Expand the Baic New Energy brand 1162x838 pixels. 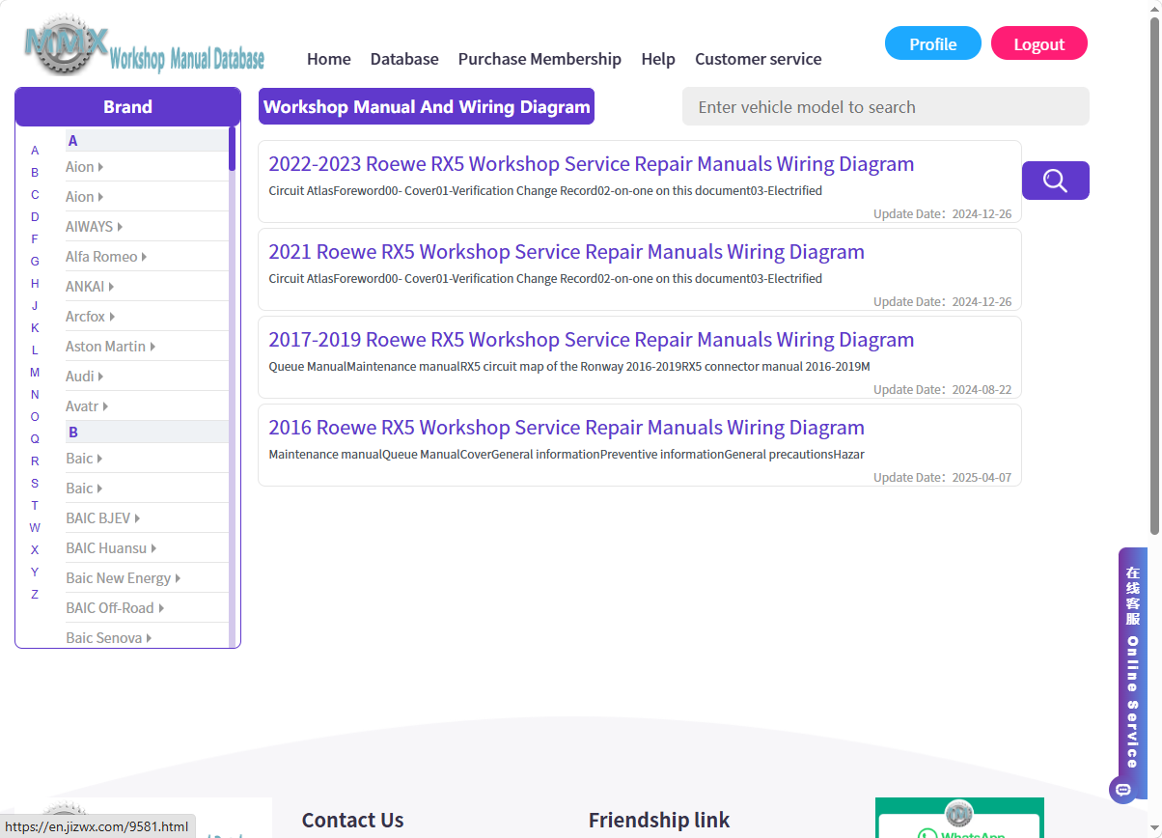[123, 578]
